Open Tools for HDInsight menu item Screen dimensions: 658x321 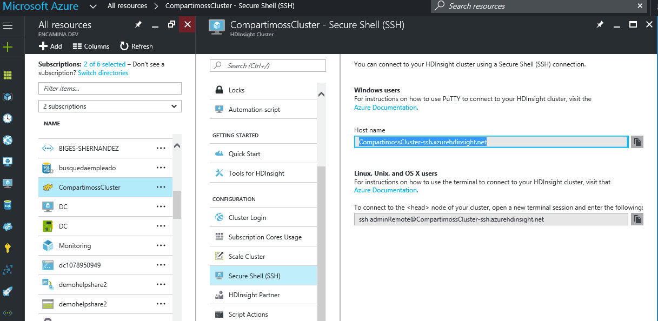(x=263, y=173)
